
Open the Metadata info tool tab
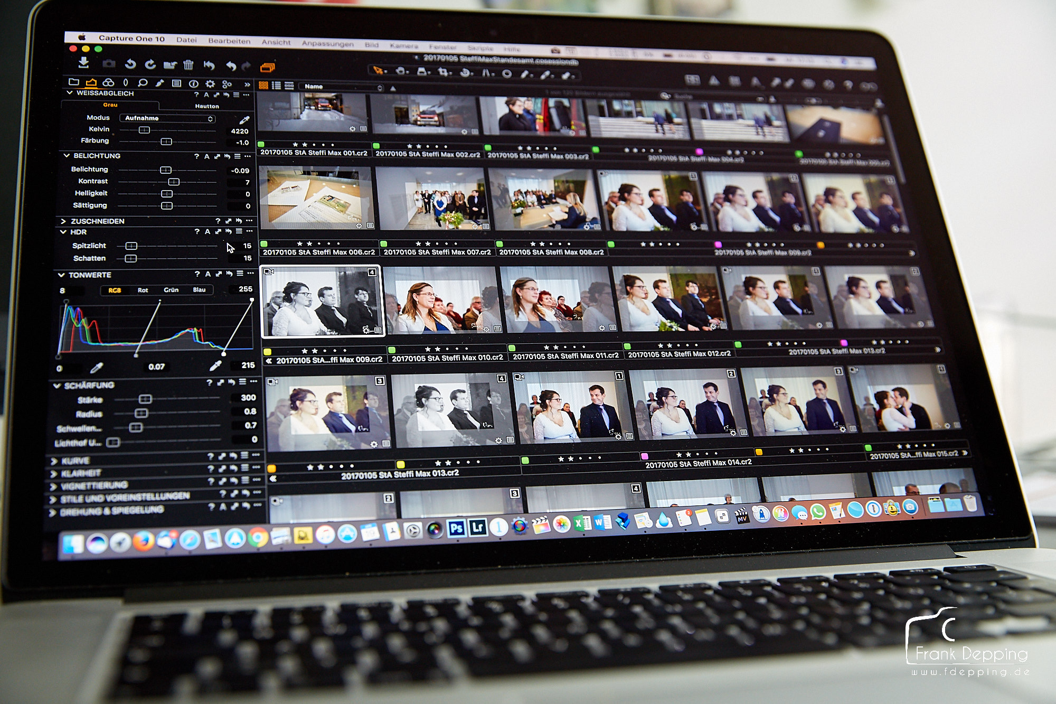pos(194,83)
